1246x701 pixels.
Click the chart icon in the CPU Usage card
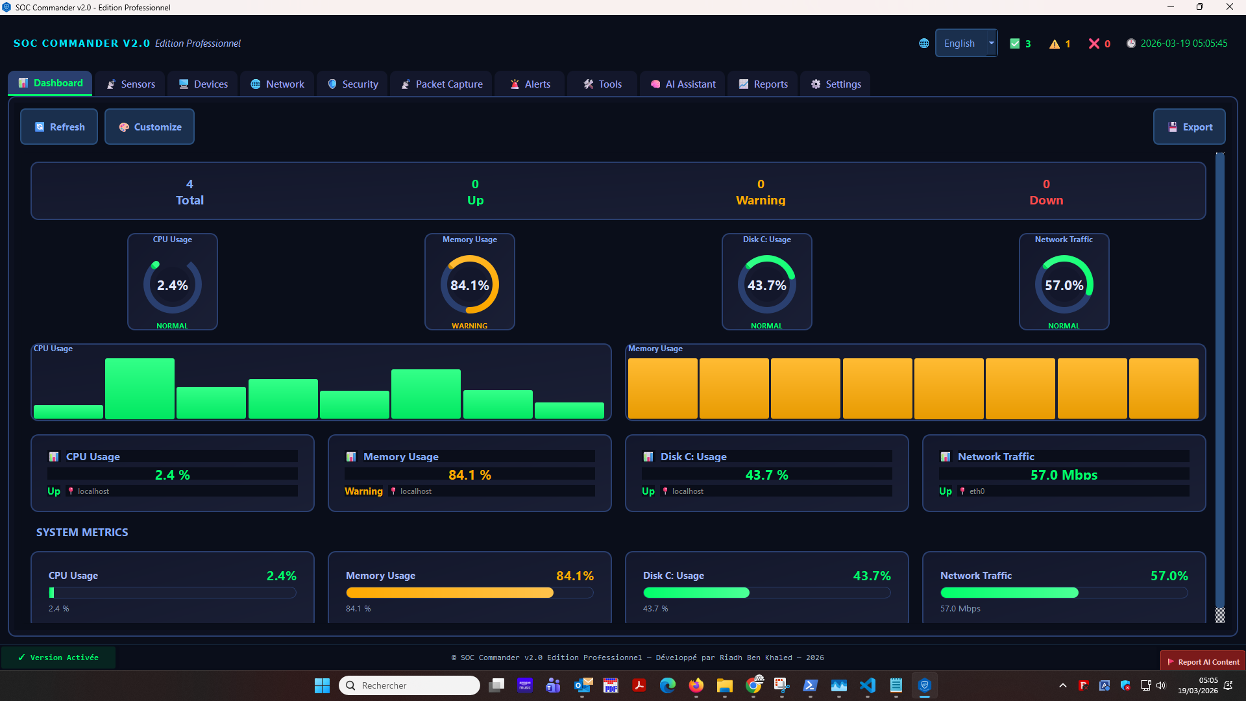tap(54, 457)
